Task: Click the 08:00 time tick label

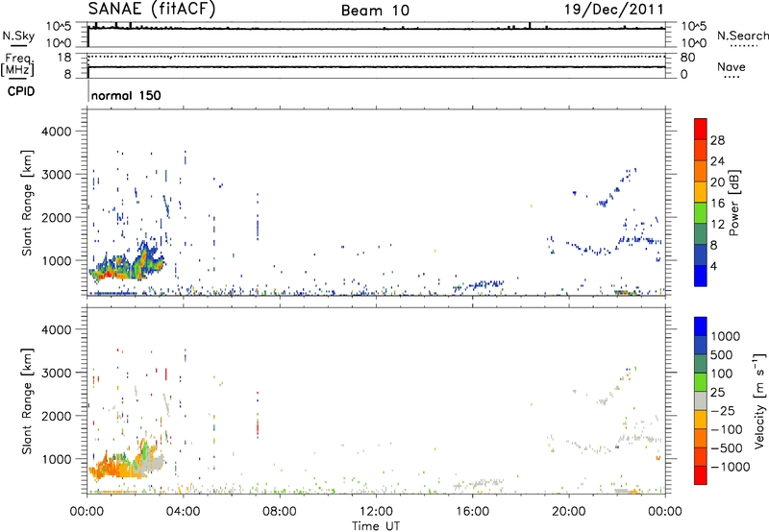Action: click(x=279, y=512)
